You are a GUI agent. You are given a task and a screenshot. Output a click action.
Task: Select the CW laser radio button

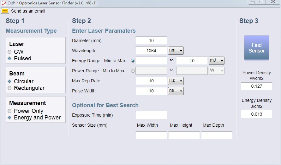(9, 52)
